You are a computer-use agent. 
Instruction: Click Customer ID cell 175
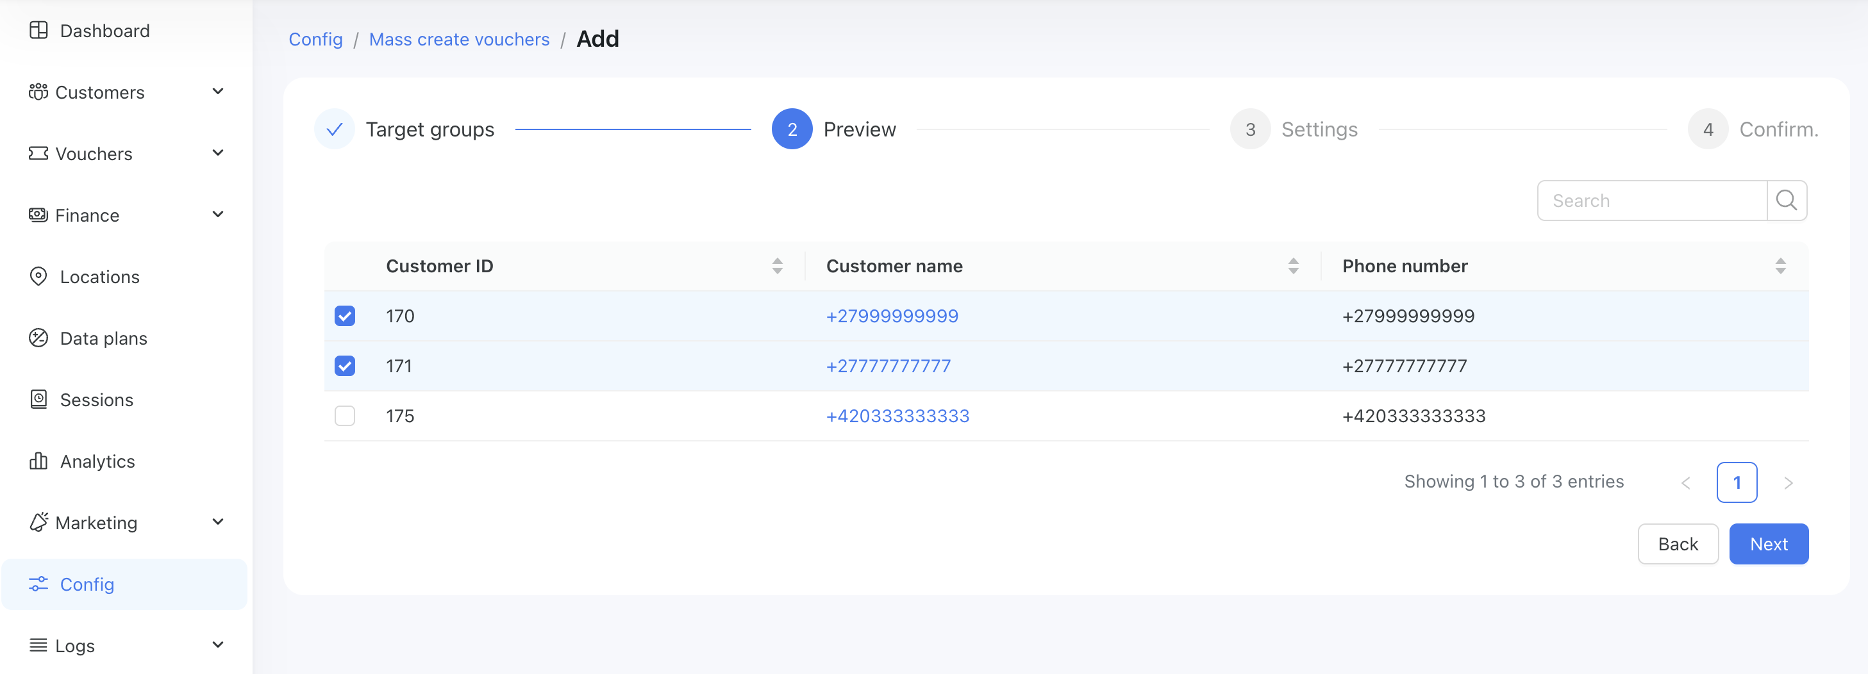(x=399, y=416)
